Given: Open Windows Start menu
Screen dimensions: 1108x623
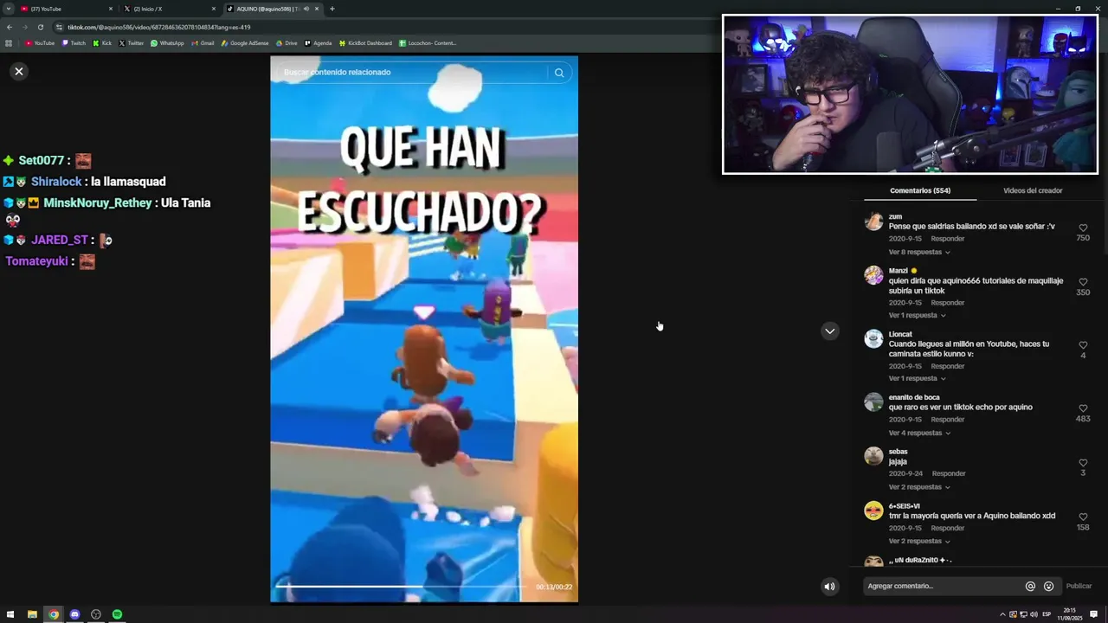Looking at the screenshot, I should click(x=10, y=614).
